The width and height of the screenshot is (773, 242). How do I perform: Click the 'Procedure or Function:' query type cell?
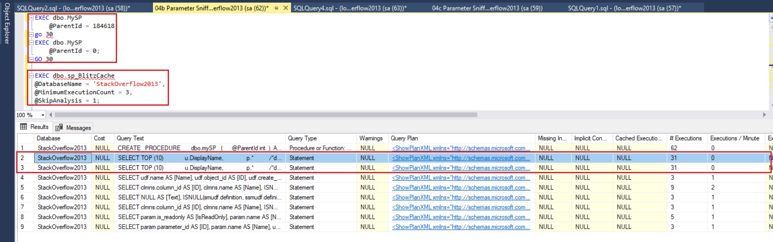[321, 148]
